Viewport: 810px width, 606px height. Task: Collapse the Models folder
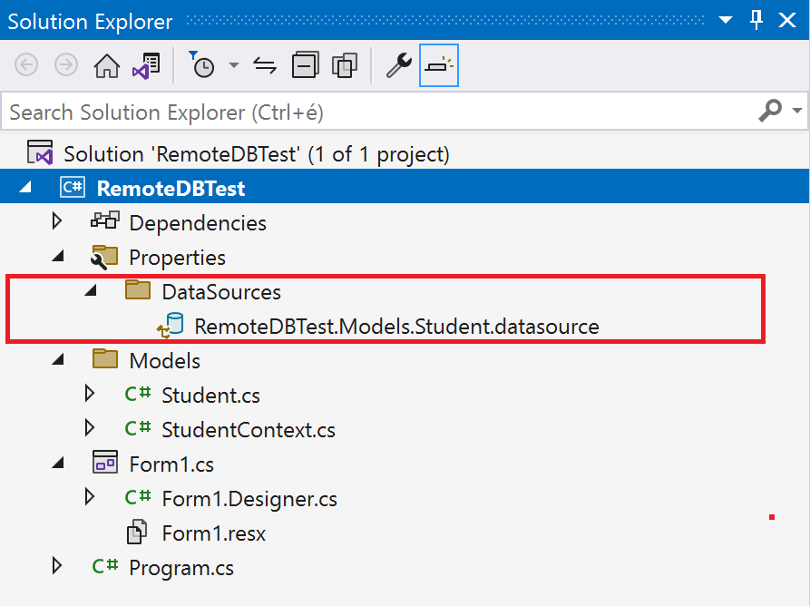coord(58,360)
